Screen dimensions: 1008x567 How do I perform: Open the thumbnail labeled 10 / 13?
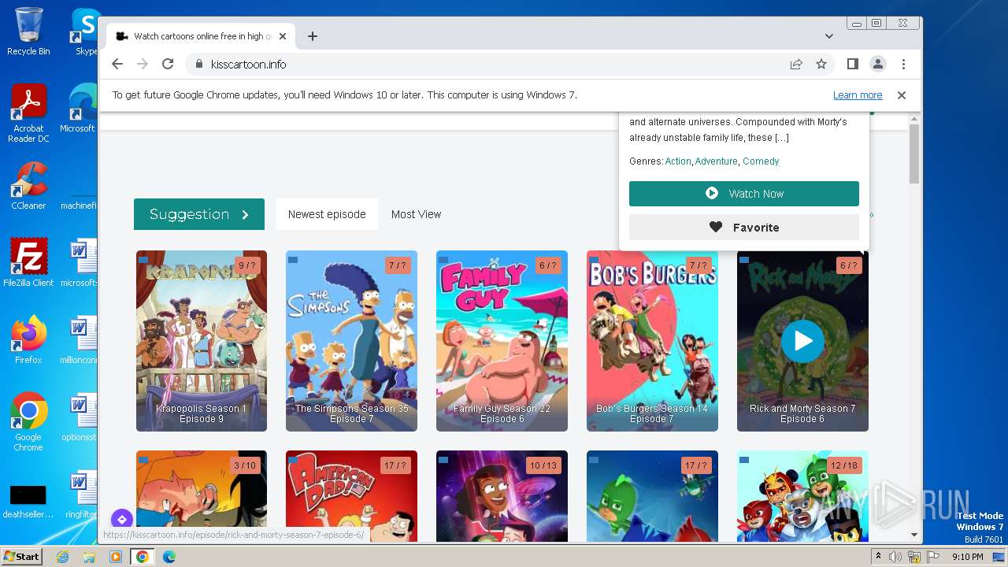coord(502,496)
